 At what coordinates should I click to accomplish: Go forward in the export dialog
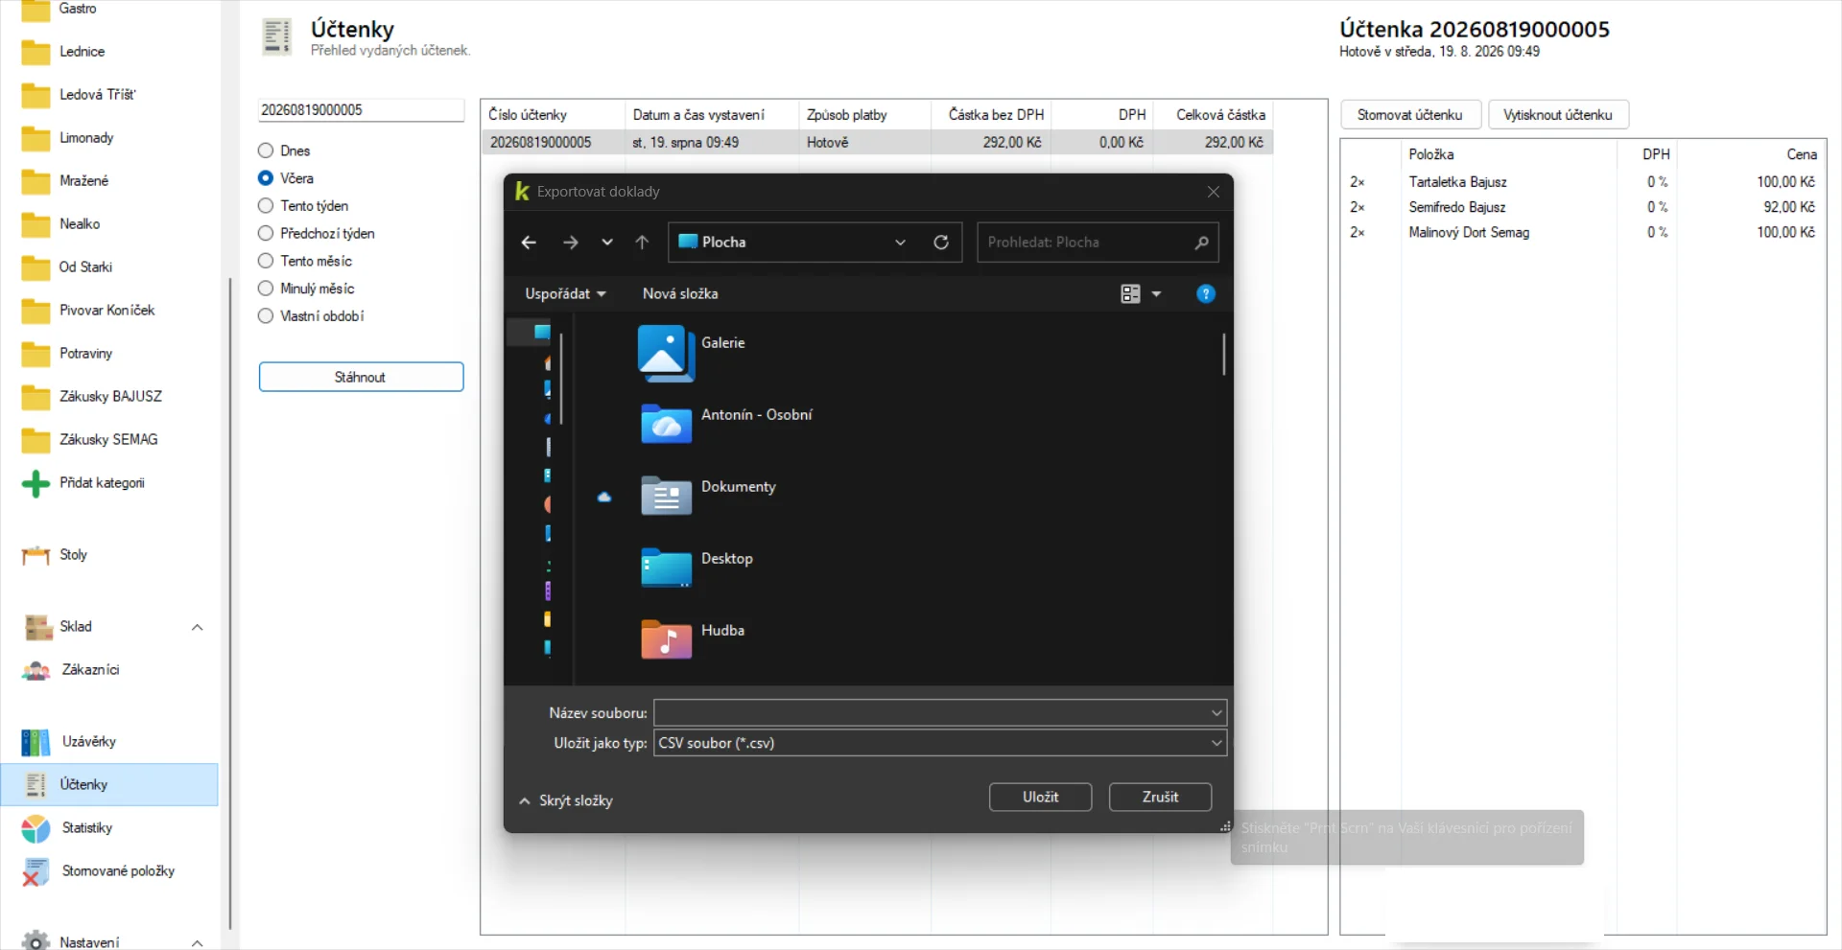[x=571, y=243]
